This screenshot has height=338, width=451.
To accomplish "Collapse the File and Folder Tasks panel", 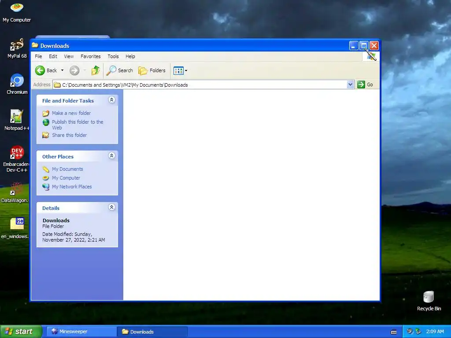I will click(111, 100).
